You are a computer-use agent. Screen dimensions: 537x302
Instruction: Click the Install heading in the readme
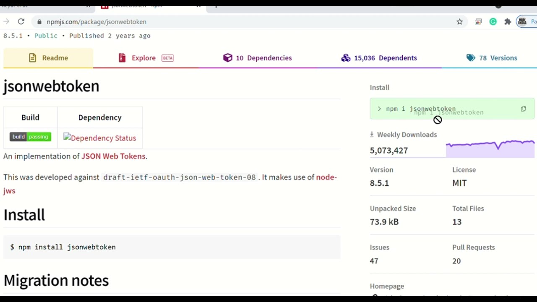click(24, 215)
